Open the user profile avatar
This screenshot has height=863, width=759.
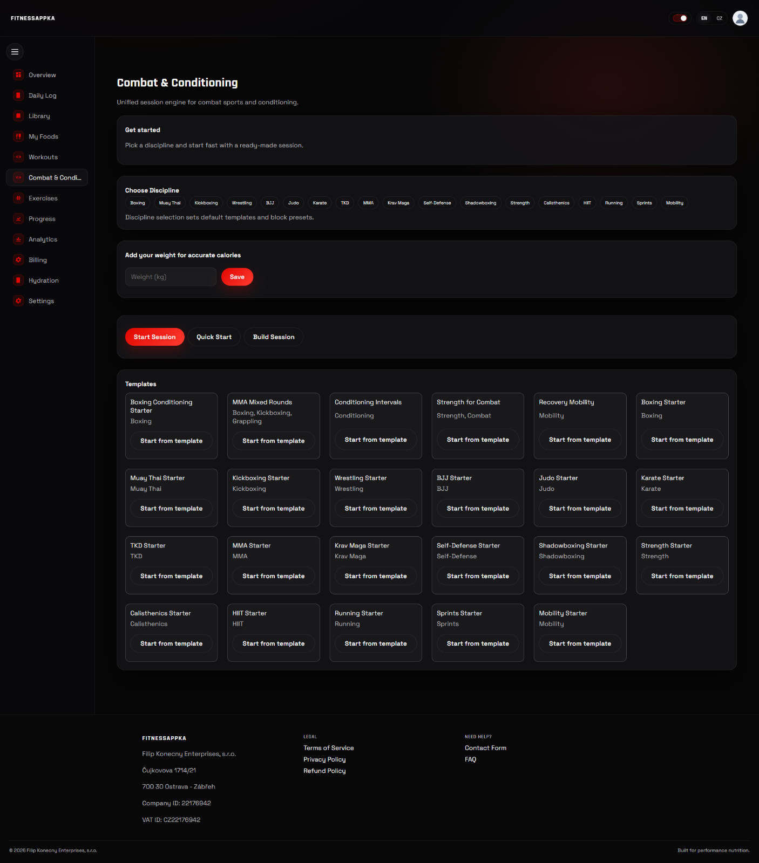pyautogui.click(x=740, y=18)
